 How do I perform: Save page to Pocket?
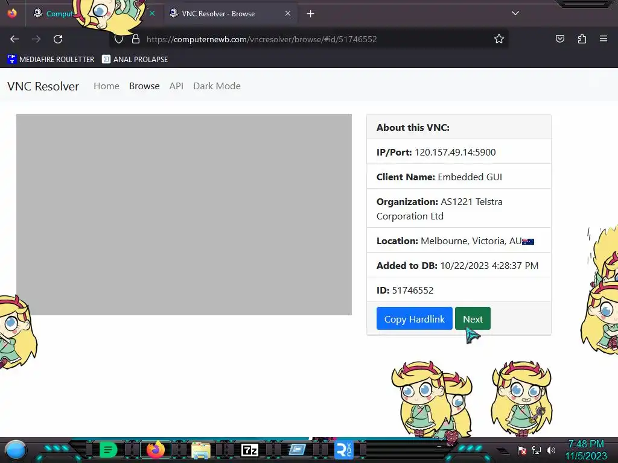(560, 39)
